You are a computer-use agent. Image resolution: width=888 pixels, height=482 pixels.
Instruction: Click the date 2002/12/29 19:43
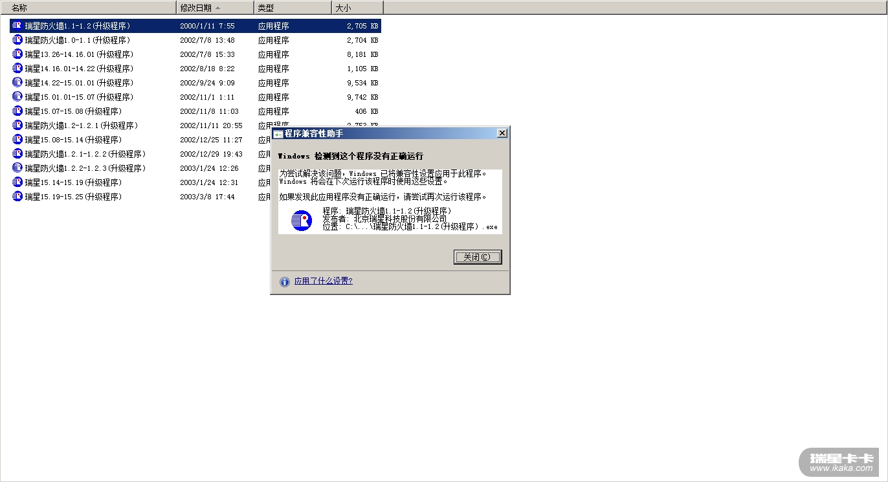(x=211, y=155)
